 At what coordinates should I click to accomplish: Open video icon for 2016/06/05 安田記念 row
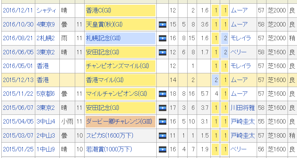pos(162,52)
